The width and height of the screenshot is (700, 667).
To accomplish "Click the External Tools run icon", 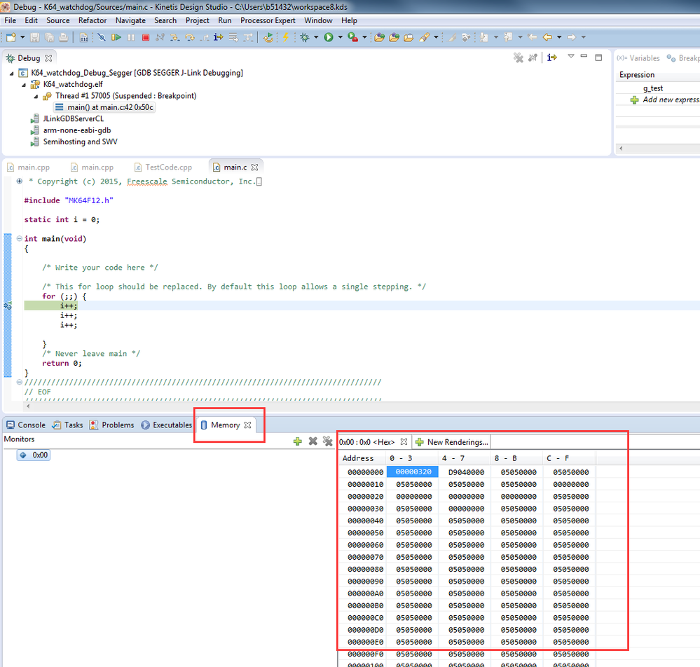I will 352,38.
